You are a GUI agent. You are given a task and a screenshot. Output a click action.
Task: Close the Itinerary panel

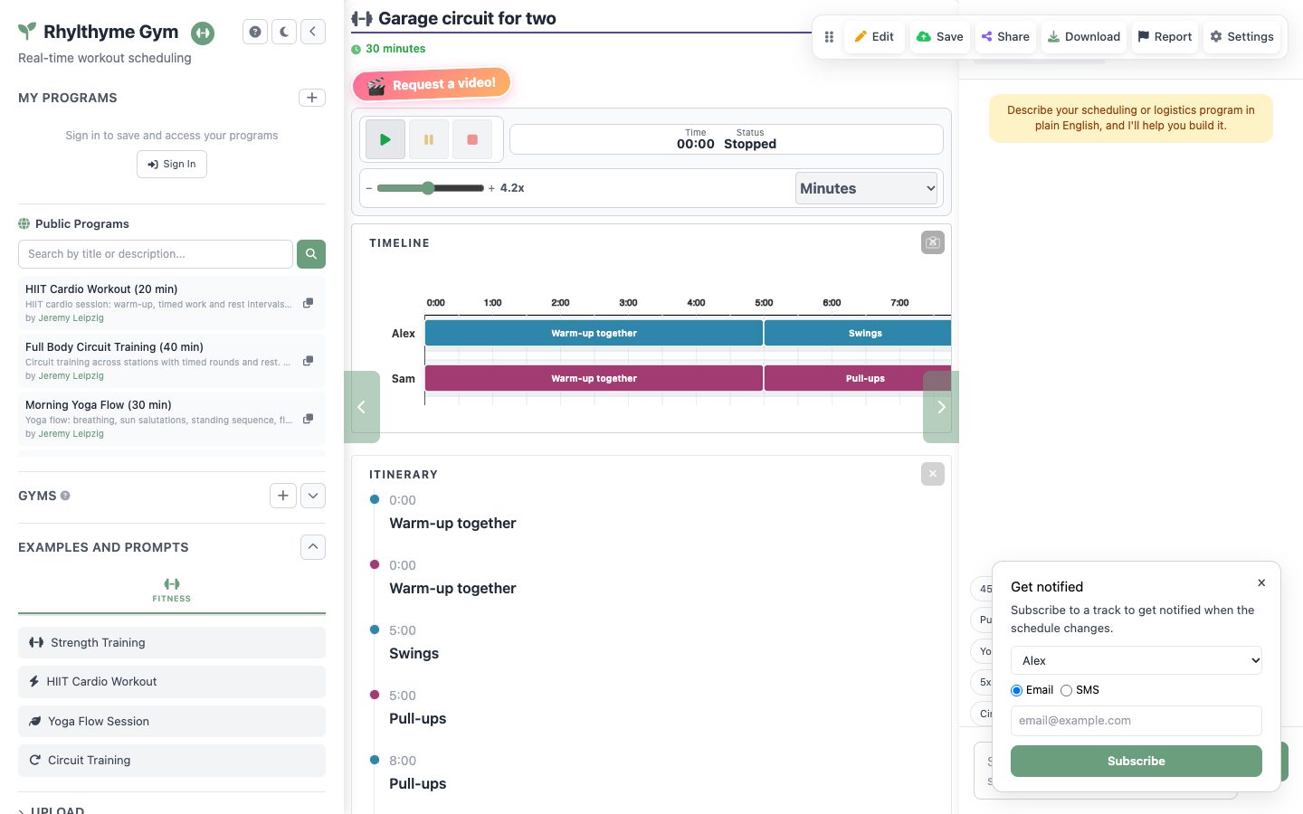coord(933,474)
